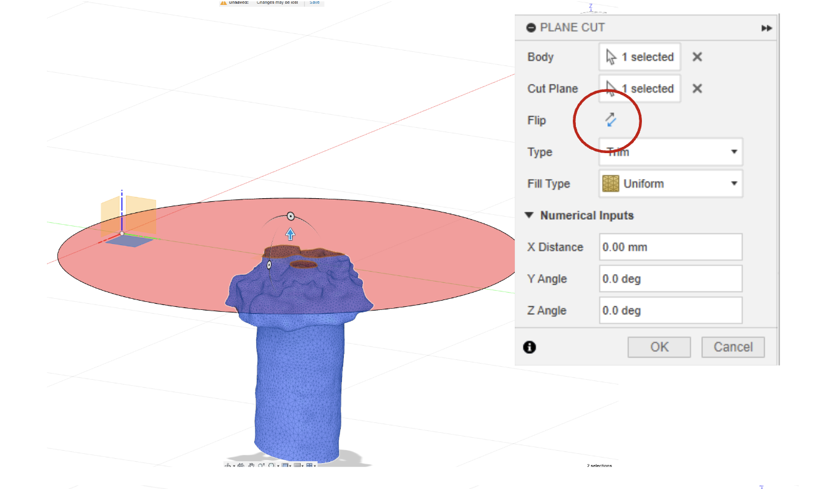Click the Flip direction arrow icon

click(611, 120)
